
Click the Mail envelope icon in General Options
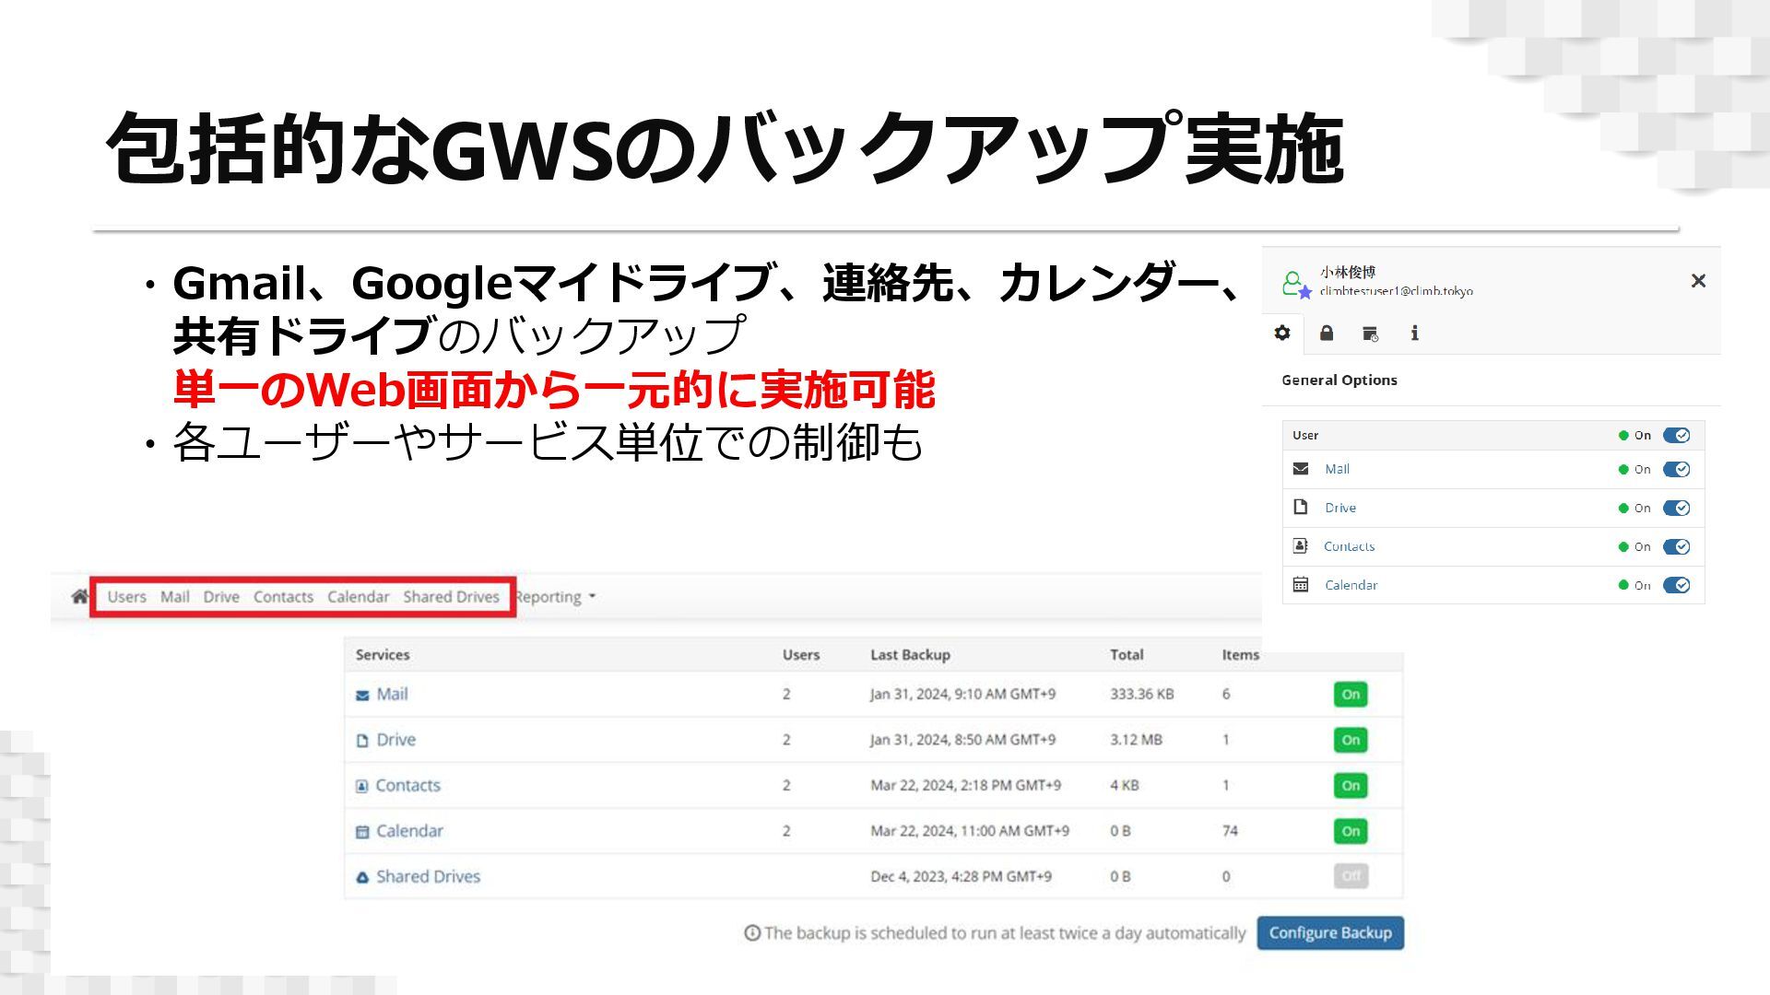coord(1301,469)
